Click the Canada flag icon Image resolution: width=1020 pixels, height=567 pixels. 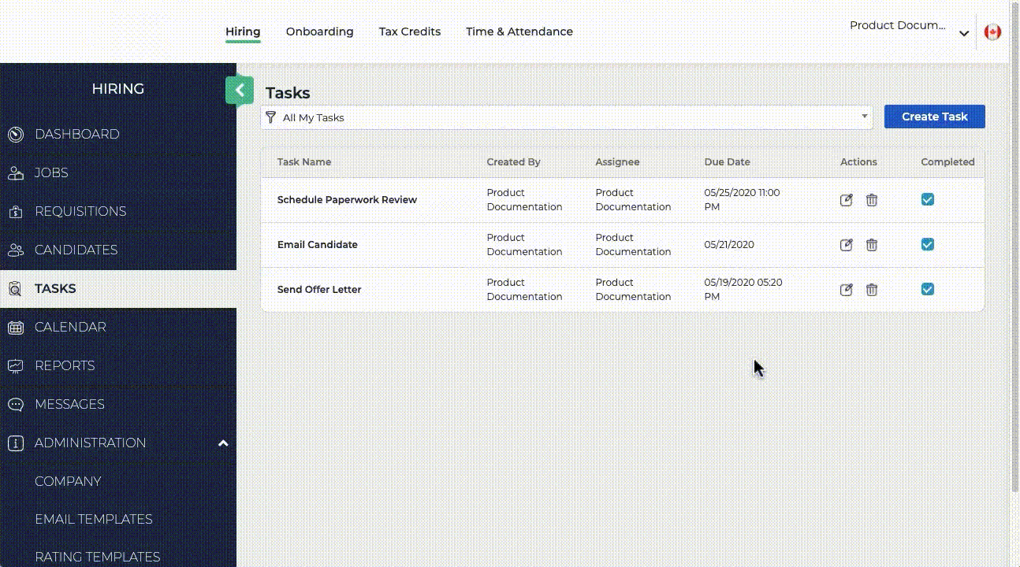(x=992, y=32)
